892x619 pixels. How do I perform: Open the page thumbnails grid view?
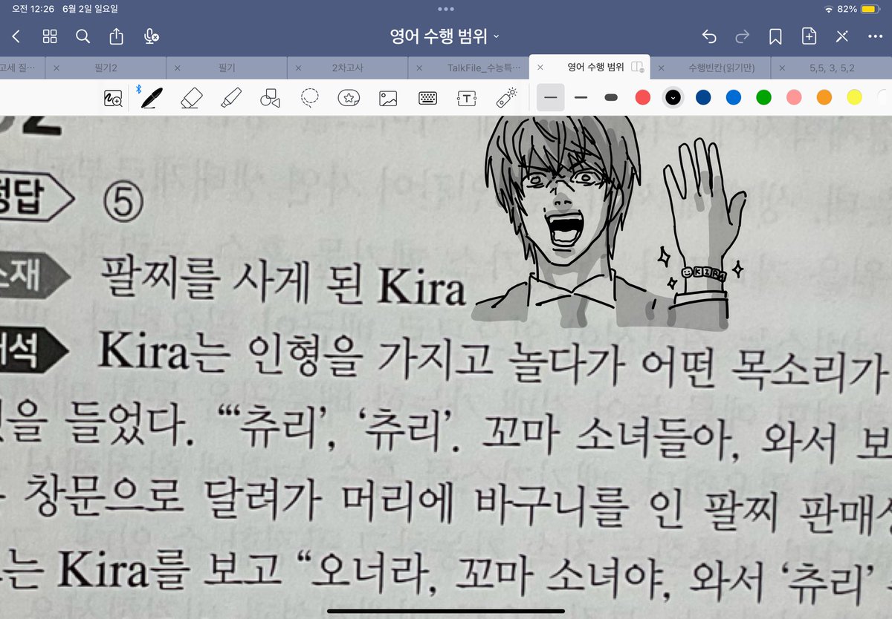[50, 36]
